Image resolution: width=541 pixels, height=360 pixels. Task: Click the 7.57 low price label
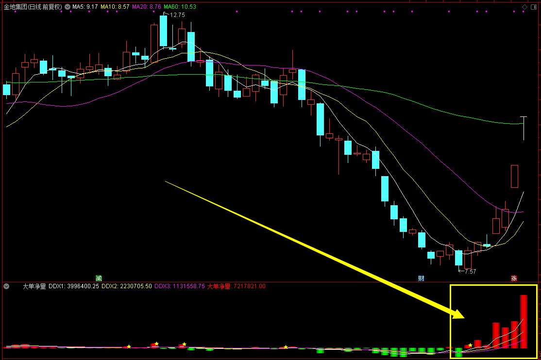(470, 271)
